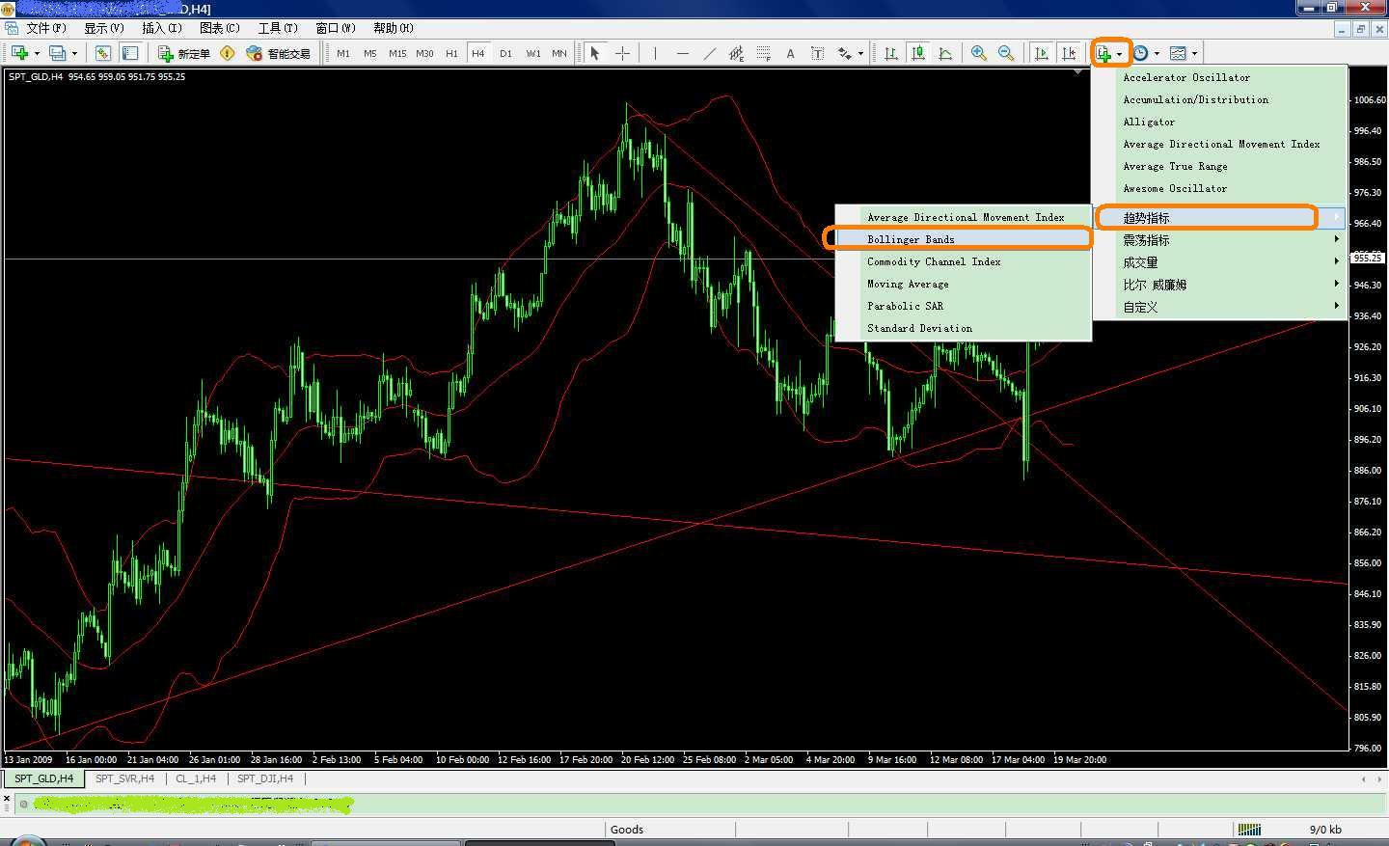Image resolution: width=1389 pixels, height=846 pixels.
Task: Select Accelerator Oscillator indicator
Action: [x=1220, y=77]
